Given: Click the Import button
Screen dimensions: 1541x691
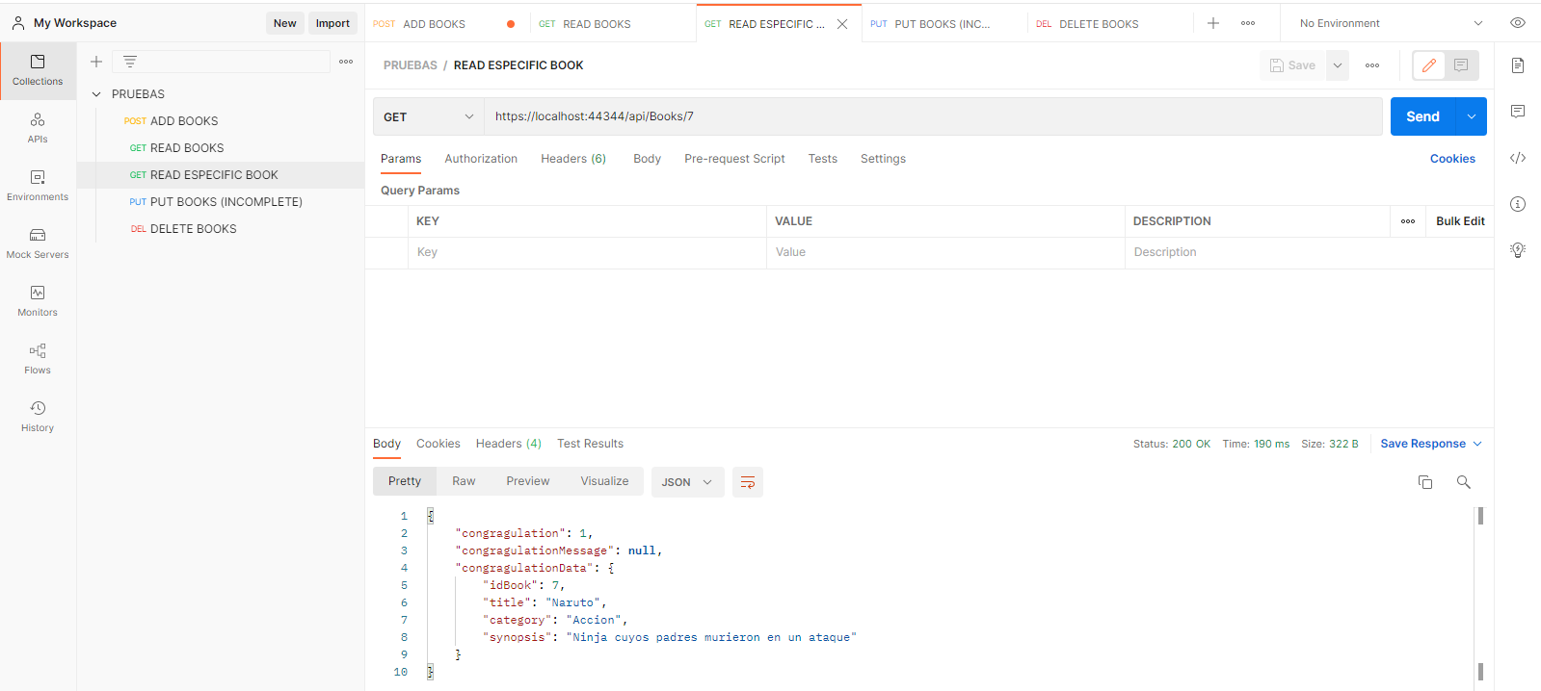Looking at the screenshot, I should [332, 23].
